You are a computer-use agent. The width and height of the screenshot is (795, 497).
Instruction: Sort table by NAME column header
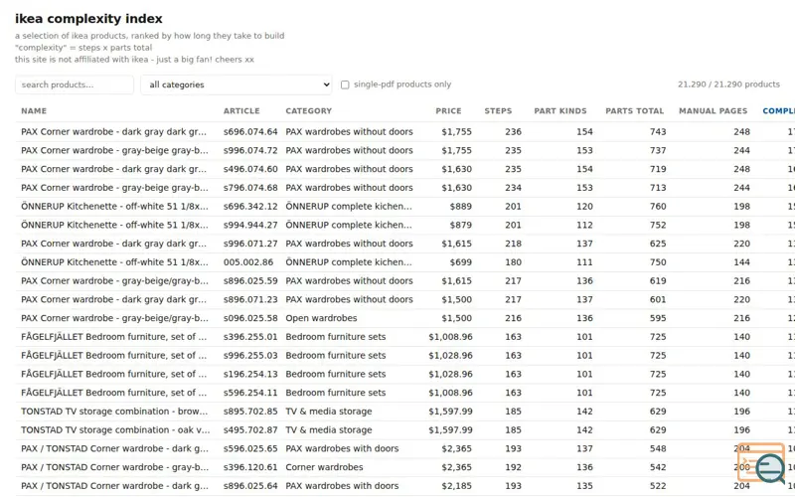tap(34, 111)
